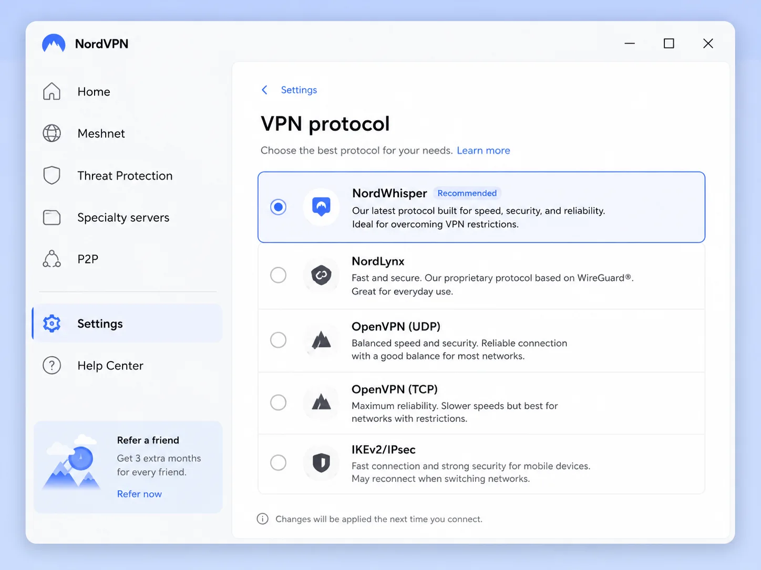Click the P2P sharing icon
The width and height of the screenshot is (761, 570).
click(52, 259)
